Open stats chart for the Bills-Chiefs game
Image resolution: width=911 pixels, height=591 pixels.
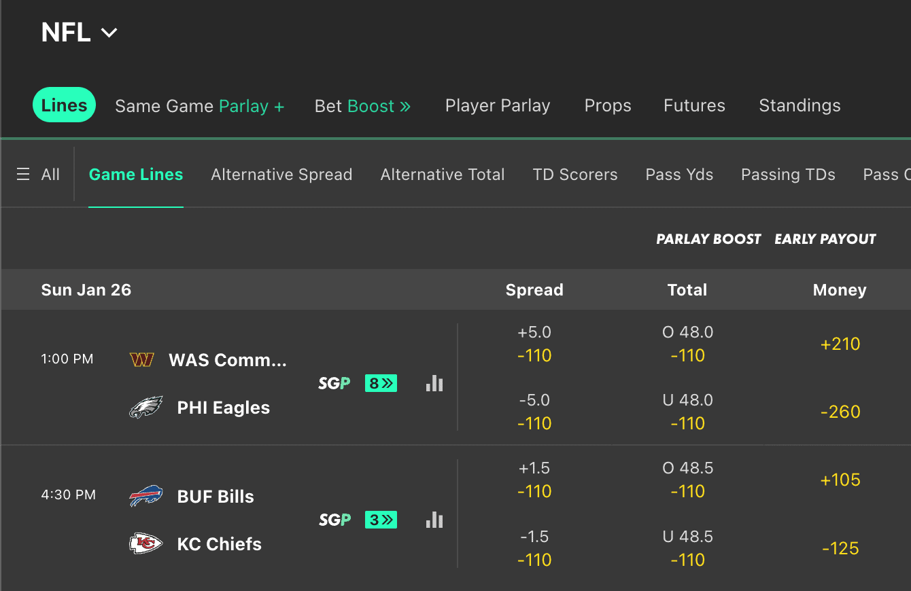point(434,519)
